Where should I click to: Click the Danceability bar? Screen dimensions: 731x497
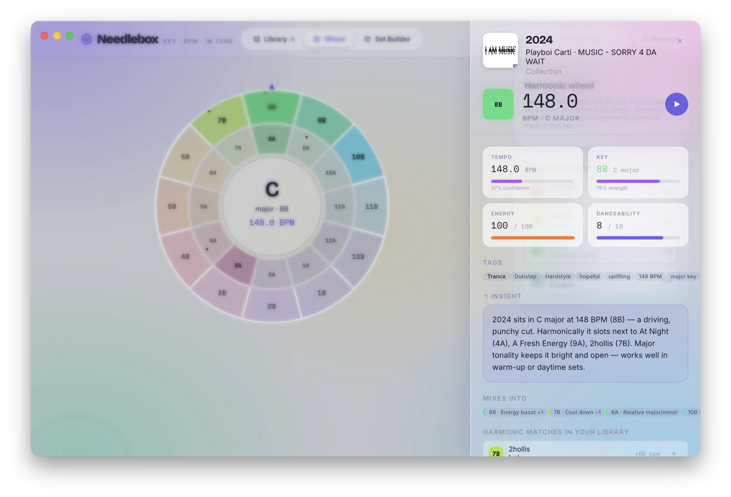point(638,238)
